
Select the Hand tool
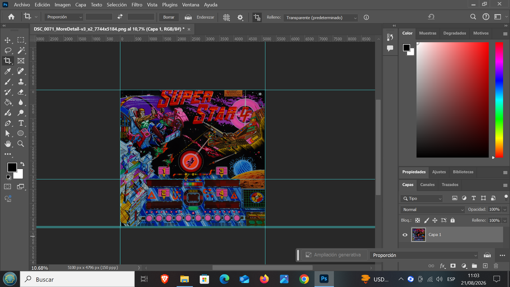click(8, 143)
